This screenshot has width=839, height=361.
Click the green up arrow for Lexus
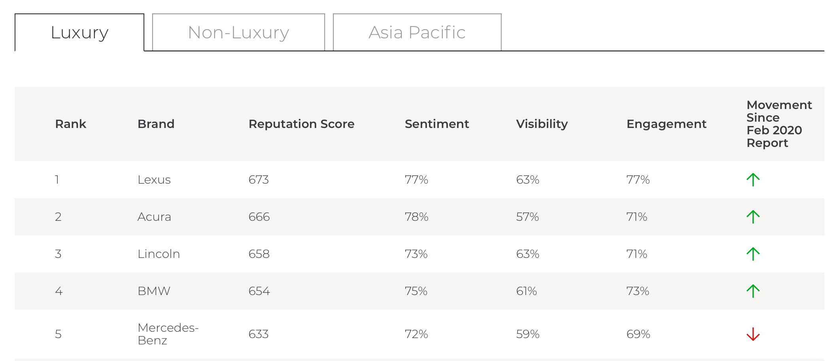tap(753, 180)
